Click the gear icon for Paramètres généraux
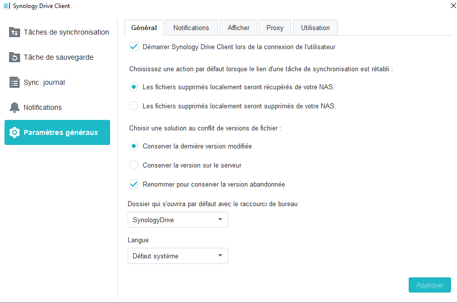Image resolution: width=457 pixels, height=303 pixels. pyautogui.click(x=14, y=132)
